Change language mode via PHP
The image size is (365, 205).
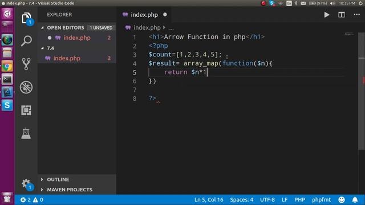coord(299,200)
